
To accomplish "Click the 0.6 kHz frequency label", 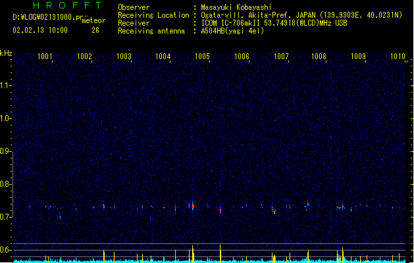I will (5, 250).
